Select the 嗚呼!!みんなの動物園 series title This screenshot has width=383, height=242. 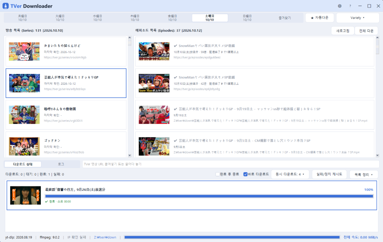click(x=60, y=109)
